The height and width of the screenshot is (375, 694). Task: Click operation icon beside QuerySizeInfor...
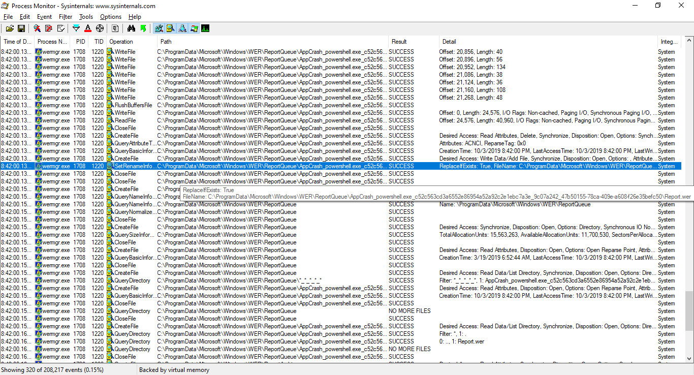(110, 235)
